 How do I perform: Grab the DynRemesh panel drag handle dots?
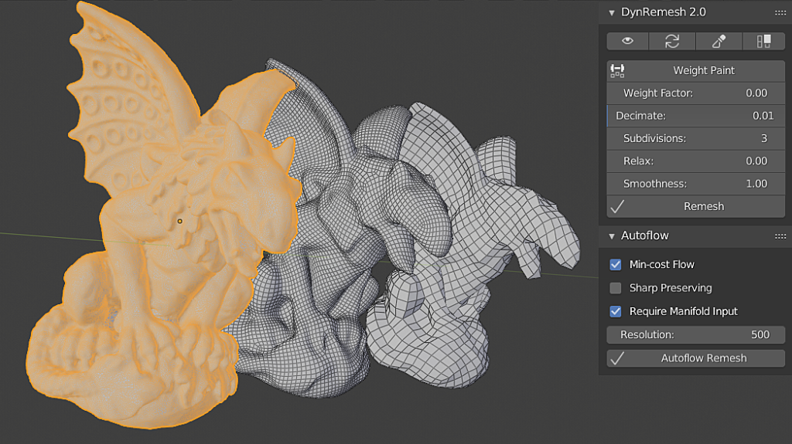pos(780,12)
